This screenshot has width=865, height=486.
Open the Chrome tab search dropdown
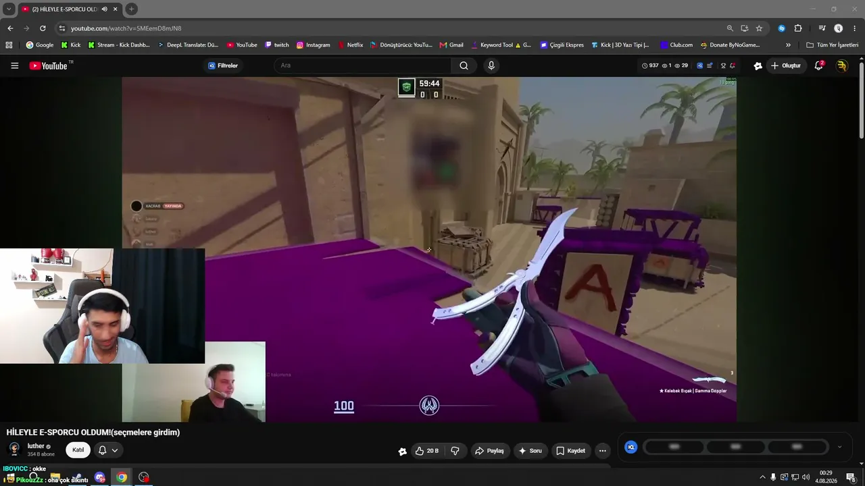tap(9, 9)
